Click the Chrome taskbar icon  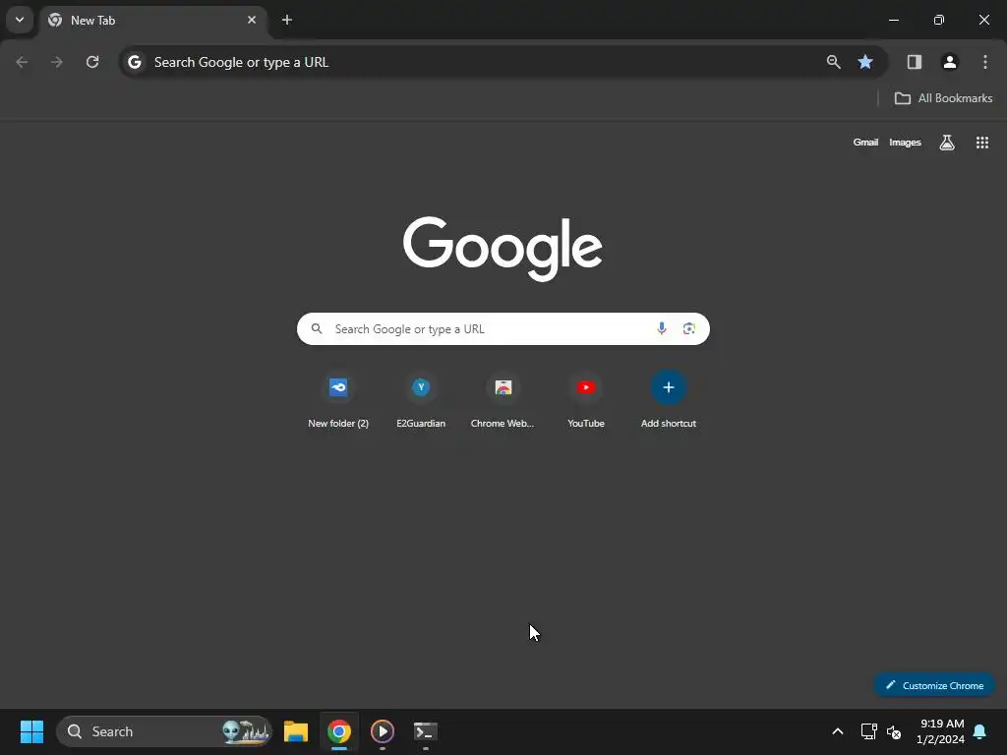click(339, 731)
